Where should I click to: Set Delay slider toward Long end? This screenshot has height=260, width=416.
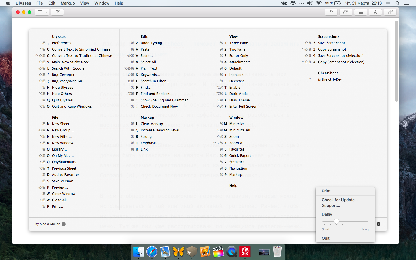pos(366,221)
